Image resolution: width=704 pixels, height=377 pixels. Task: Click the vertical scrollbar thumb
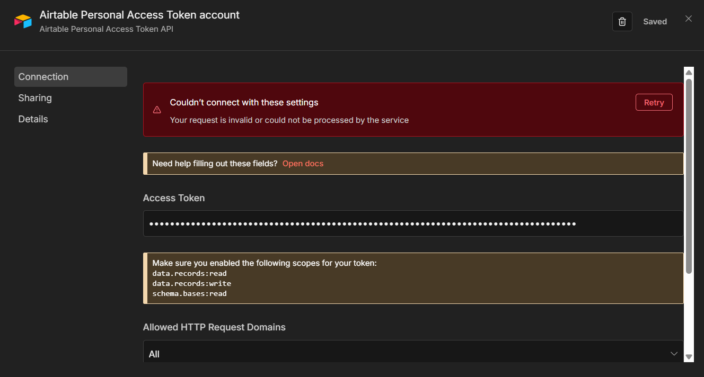(689, 175)
